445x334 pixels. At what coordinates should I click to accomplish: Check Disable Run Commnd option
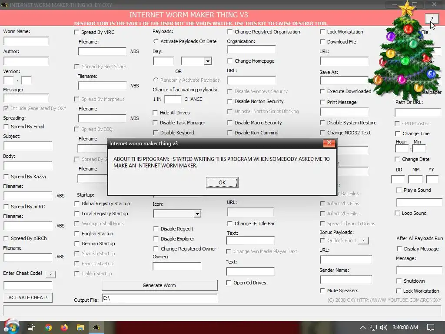(230, 133)
